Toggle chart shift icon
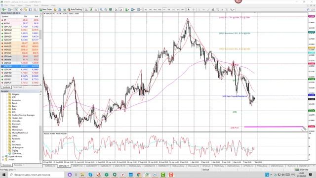Viewport: 316px width, 178px height. [x=120, y=9]
